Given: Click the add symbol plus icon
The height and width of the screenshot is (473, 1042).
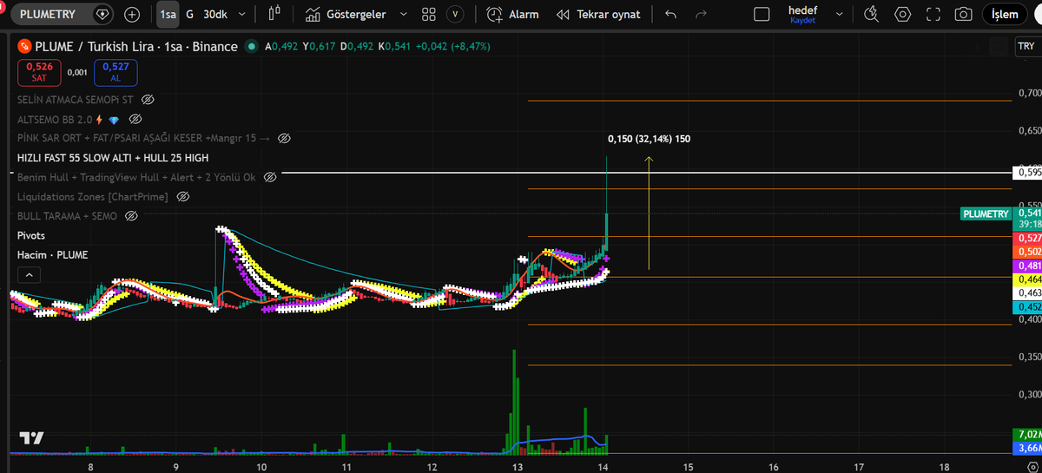Looking at the screenshot, I should pyautogui.click(x=132, y=14).
